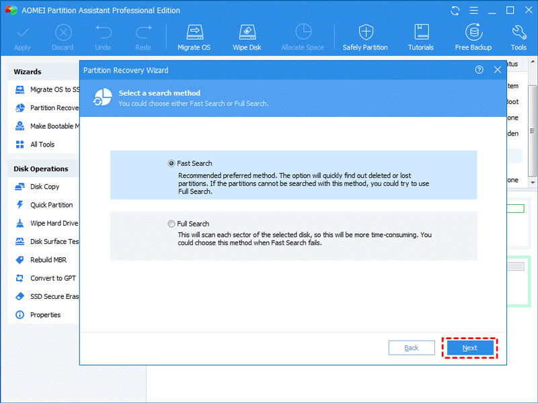The height and width of the screenshot is (403, 538).
Task: Click the Apply checkmark icon
Action: click(23, 33)
